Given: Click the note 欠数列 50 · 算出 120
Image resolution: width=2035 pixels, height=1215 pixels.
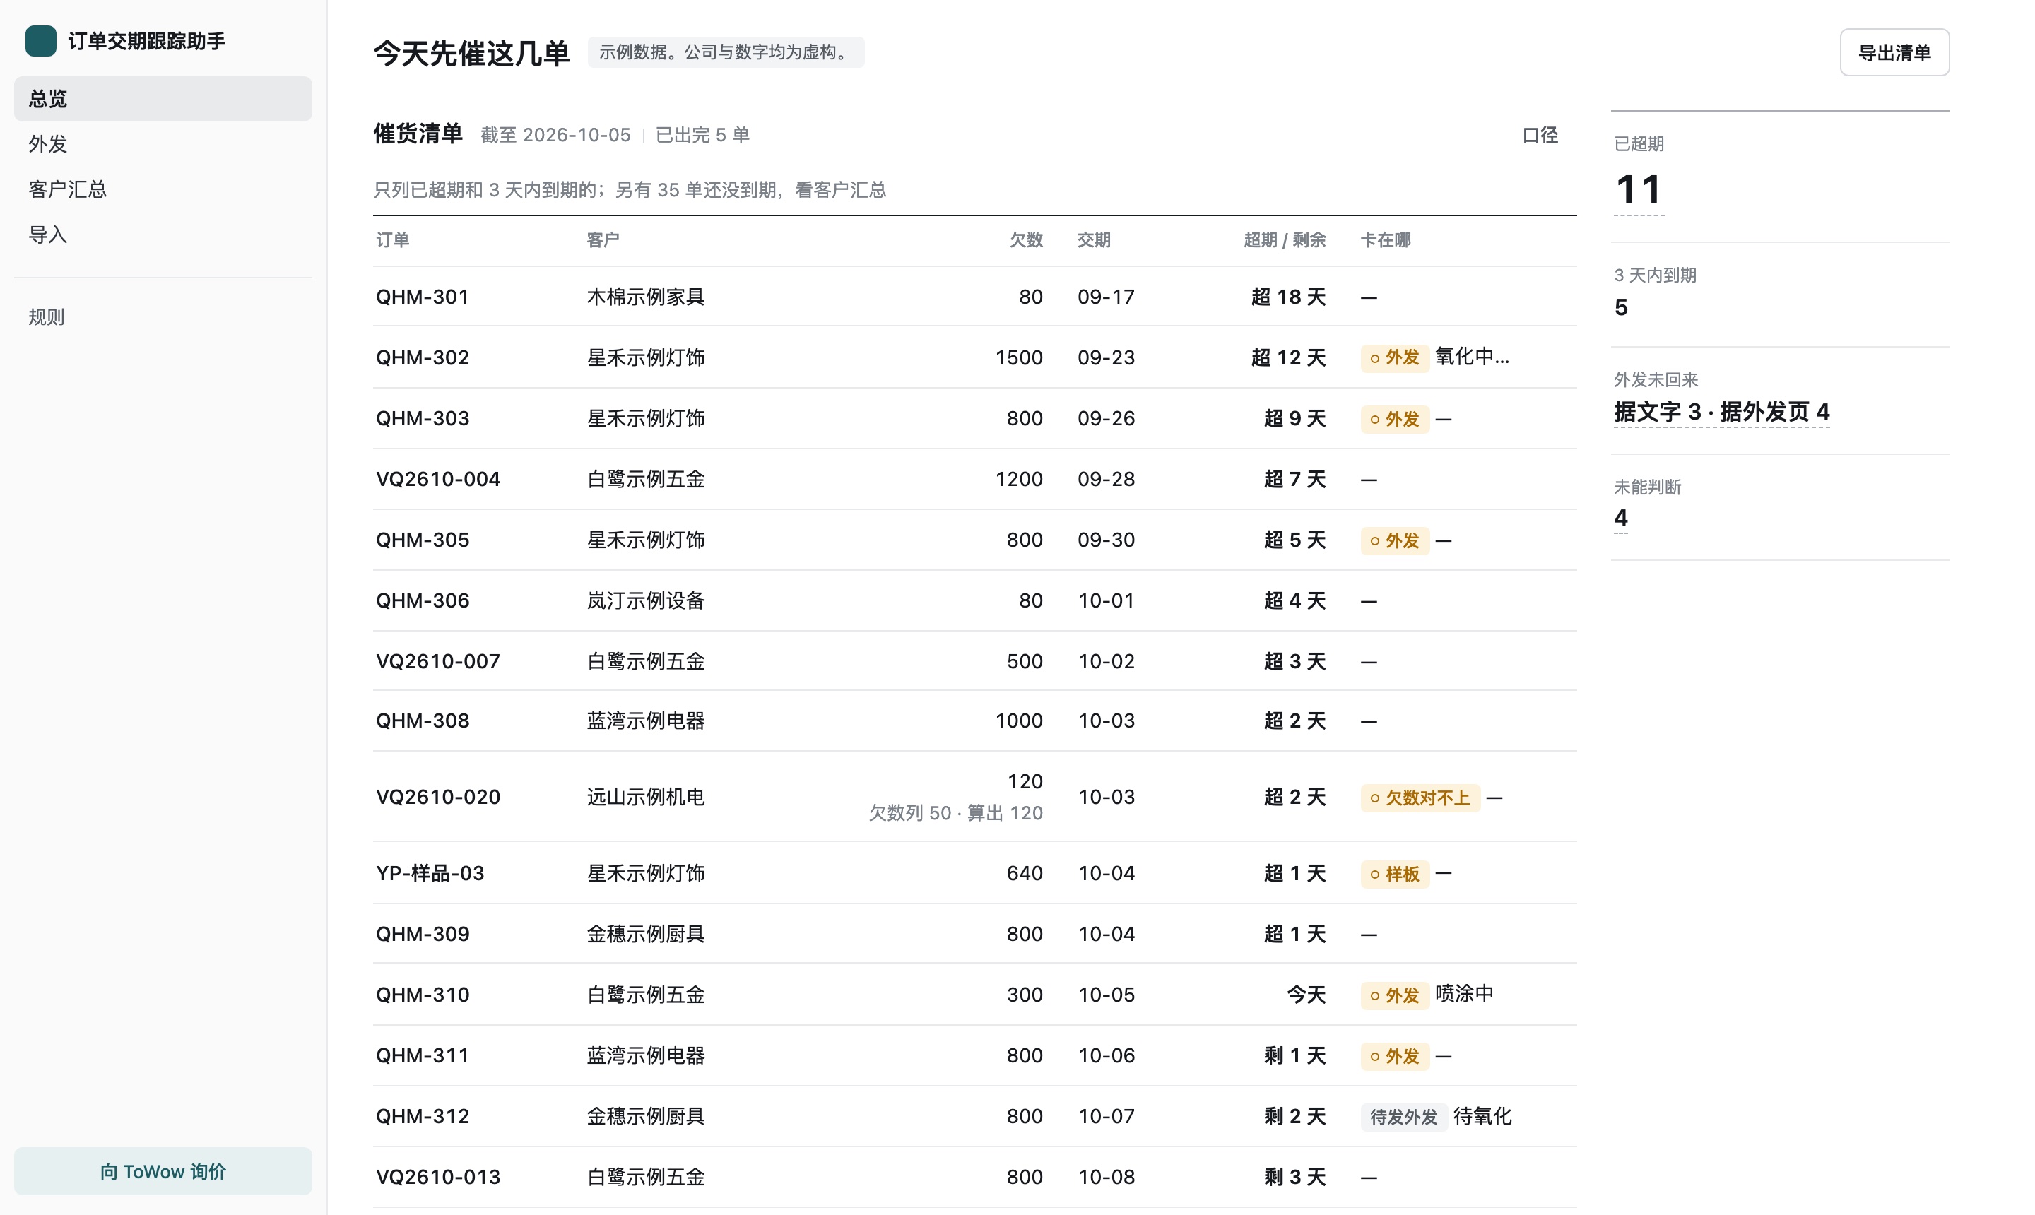Looking at the screenshot, I should pos(955,813).
